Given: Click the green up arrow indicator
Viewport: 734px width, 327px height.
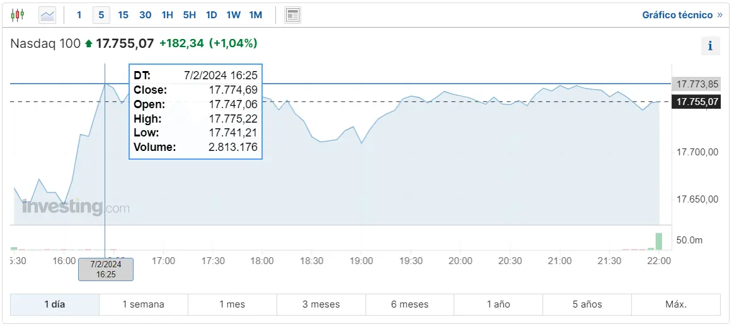Looking at the screenshot, I should [x=88, y=43].
